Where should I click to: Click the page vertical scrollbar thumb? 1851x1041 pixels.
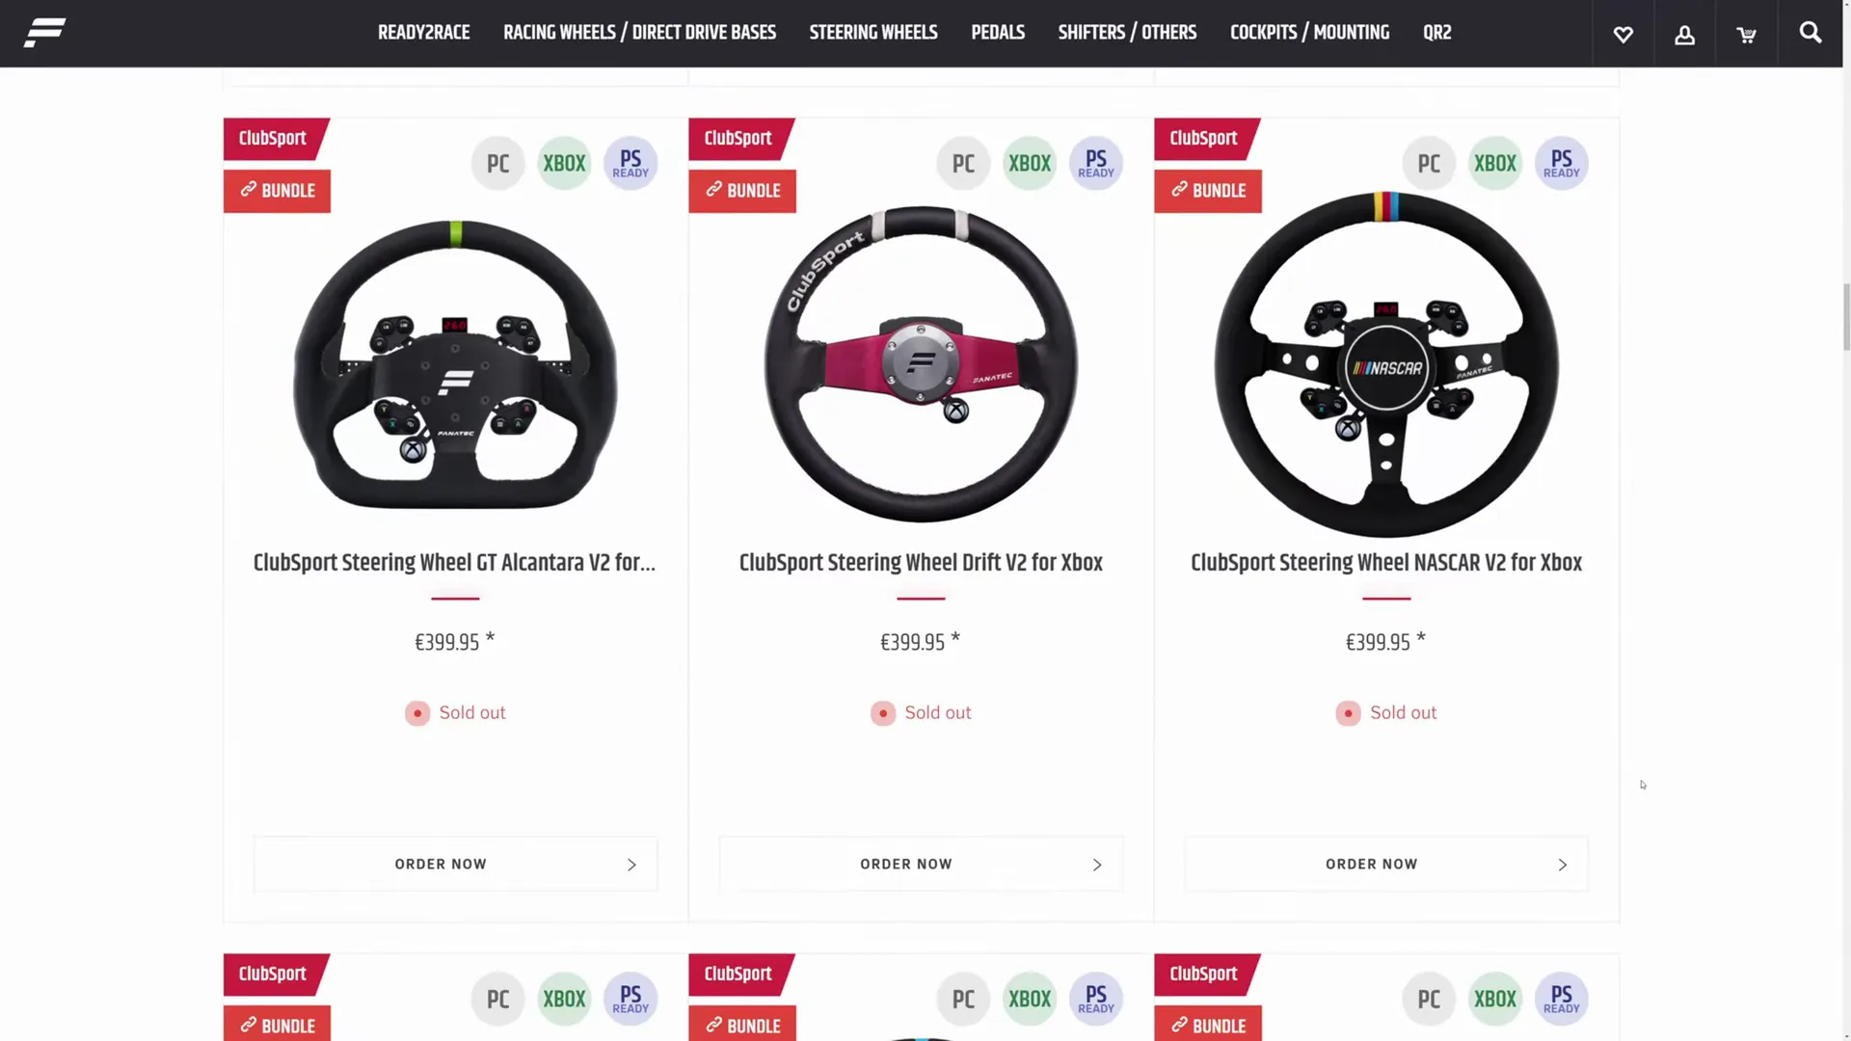(x=1846, y=318)
